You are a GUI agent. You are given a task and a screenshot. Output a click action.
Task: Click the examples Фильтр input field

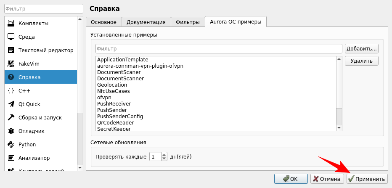coord(219,49)
